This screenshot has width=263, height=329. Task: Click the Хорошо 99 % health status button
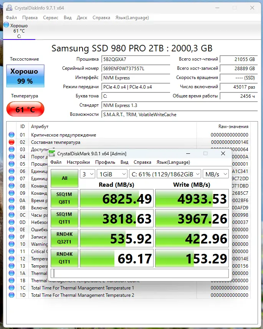click(x=25, y=76)
